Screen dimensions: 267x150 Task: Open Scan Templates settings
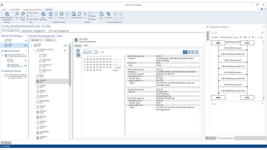pyautogui.click(x=43, y=16)
